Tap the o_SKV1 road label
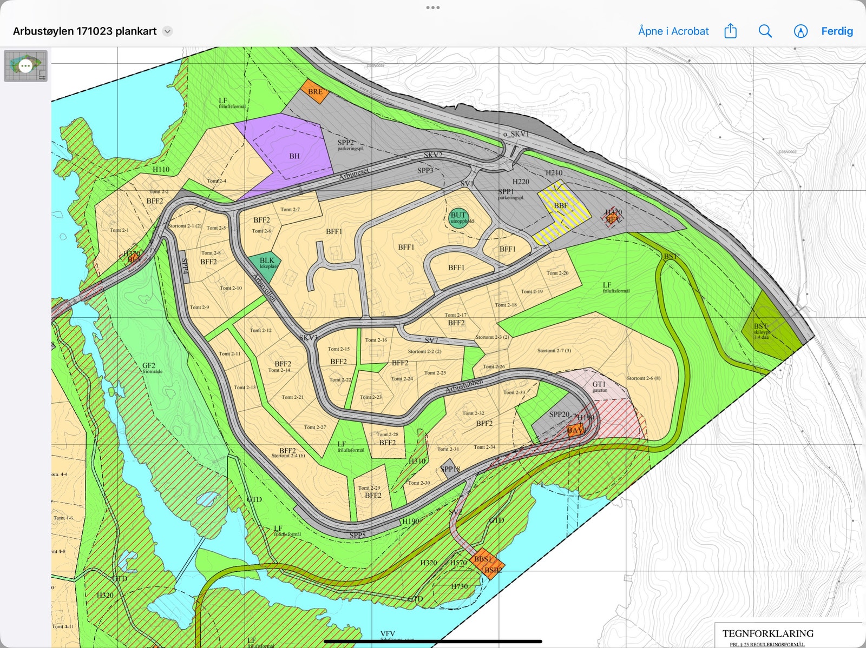This screenshot has width=866, height=648. pyautogui.click(x=516, y=134)
